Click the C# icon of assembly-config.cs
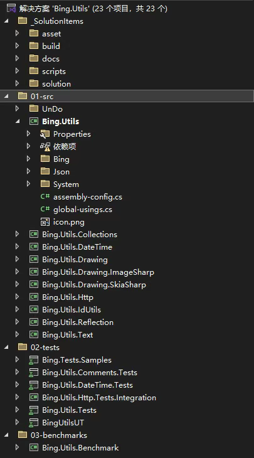The width and height of the screenshot is (254, 458). [x=45, y=196]
